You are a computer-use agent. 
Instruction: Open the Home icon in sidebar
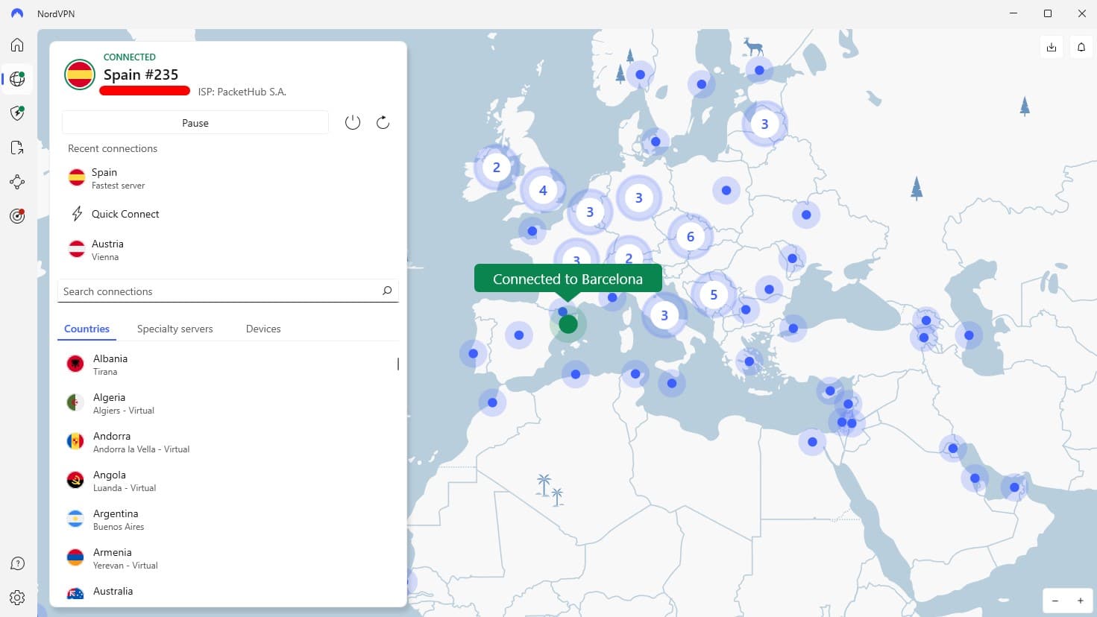point(17,45)
